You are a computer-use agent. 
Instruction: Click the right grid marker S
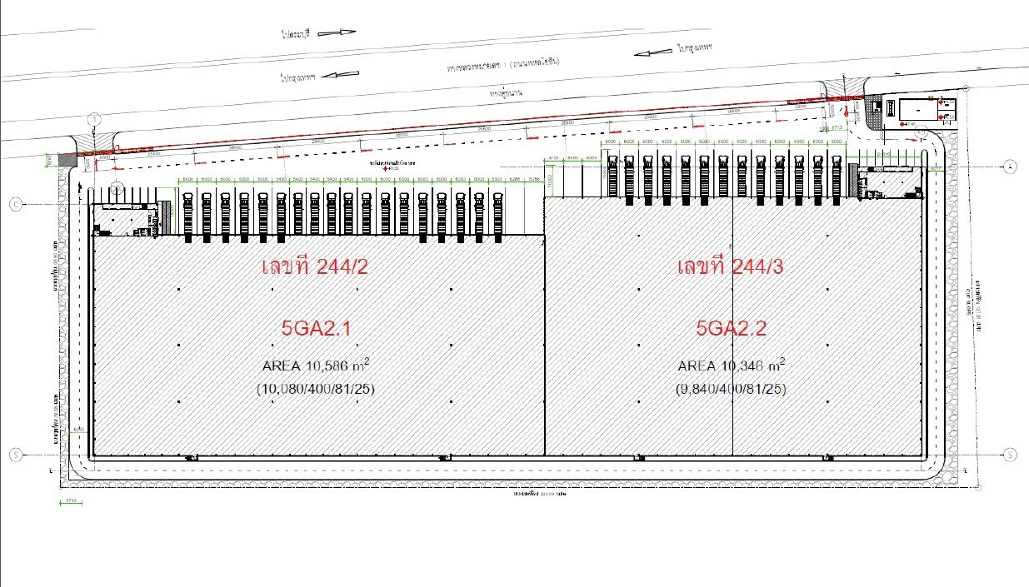click(1010, 455)
